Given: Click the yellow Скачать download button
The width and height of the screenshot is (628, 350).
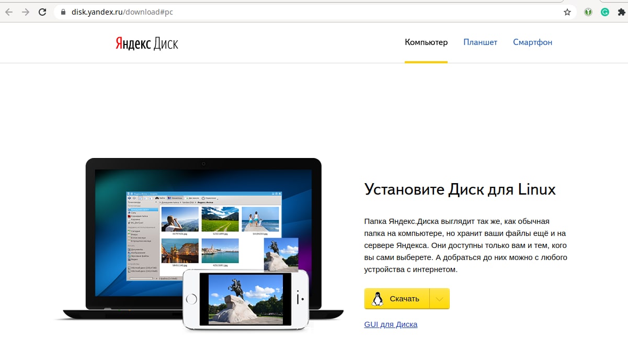Looking at the screenshot, I should click(x=397, y=299).
